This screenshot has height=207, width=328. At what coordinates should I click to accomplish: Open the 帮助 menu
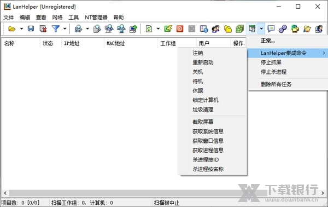coord(119,18)
